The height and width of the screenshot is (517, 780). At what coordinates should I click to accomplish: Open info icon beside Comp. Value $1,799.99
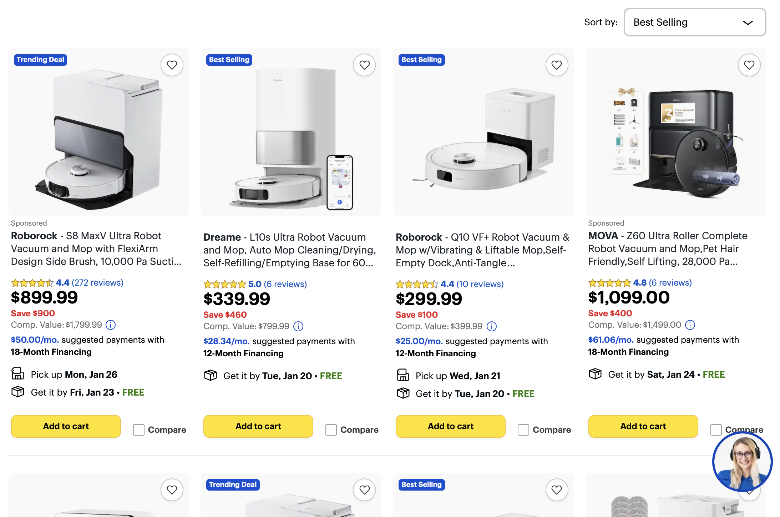click(111, 325)
